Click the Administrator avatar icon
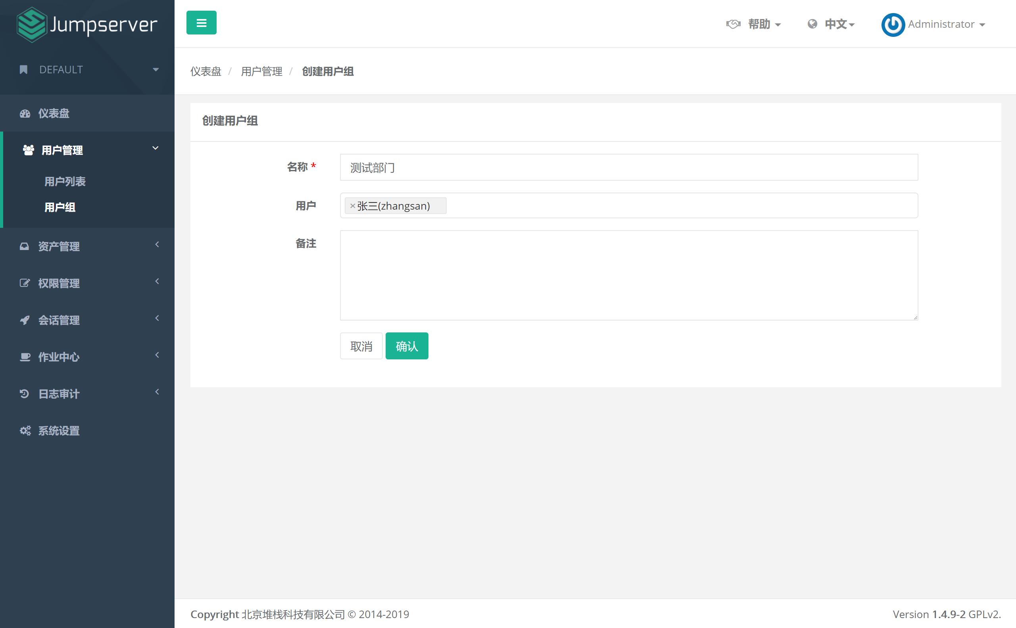Image resolution: width=1016 pixels, height=628 pixels. point(893,25)
